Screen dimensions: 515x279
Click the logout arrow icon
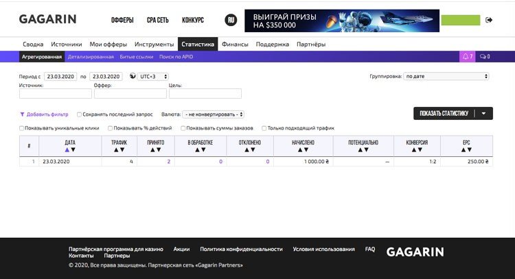[x=489, y=20]
